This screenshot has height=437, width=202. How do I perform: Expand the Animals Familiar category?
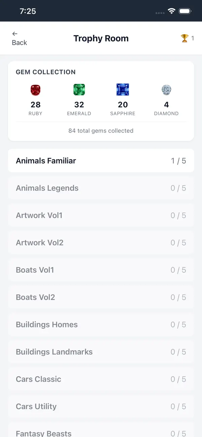coord(101,161)
